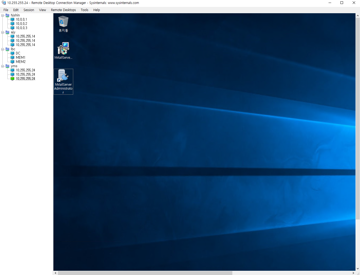Screen dimensions: 360x275
Task: Click the computer icon for 10.0.0.3
Action: [12, 28]
